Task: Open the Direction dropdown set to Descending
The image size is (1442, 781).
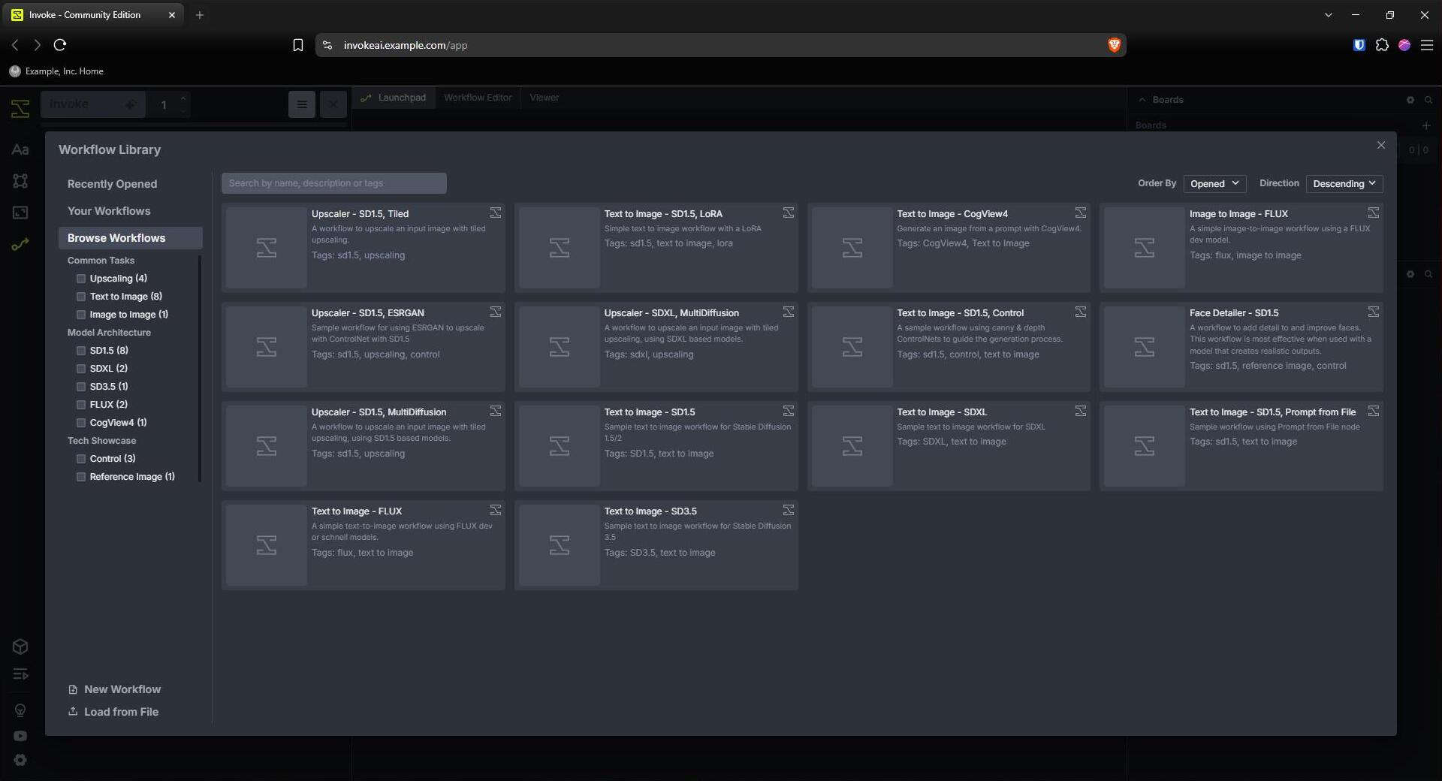Action: click(x=1344, y=184)
